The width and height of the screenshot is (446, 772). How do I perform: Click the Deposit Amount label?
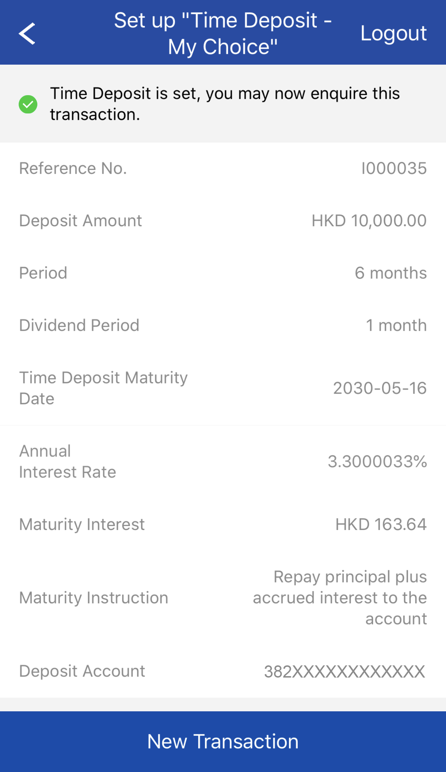(x=80, y=221)
